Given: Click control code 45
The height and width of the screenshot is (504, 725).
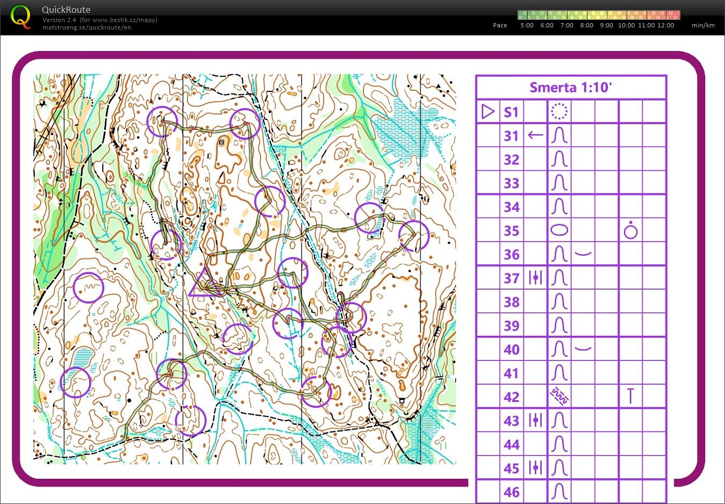Looking at the screenshot, I should [512, 468].
